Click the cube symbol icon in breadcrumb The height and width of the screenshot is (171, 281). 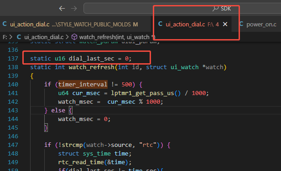click(x=74, y=37)
